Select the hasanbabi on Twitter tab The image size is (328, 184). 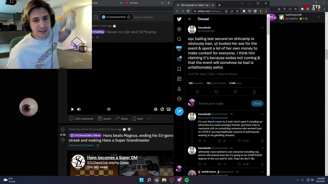tap(195, 5)
